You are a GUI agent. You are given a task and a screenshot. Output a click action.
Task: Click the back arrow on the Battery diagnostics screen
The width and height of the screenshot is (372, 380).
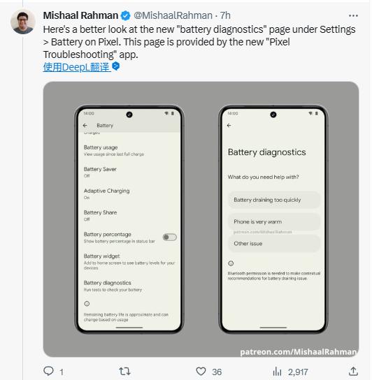click(x=229, y=126)
